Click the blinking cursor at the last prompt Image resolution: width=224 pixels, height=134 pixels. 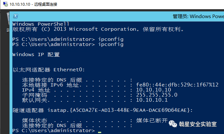pos(100,131)
